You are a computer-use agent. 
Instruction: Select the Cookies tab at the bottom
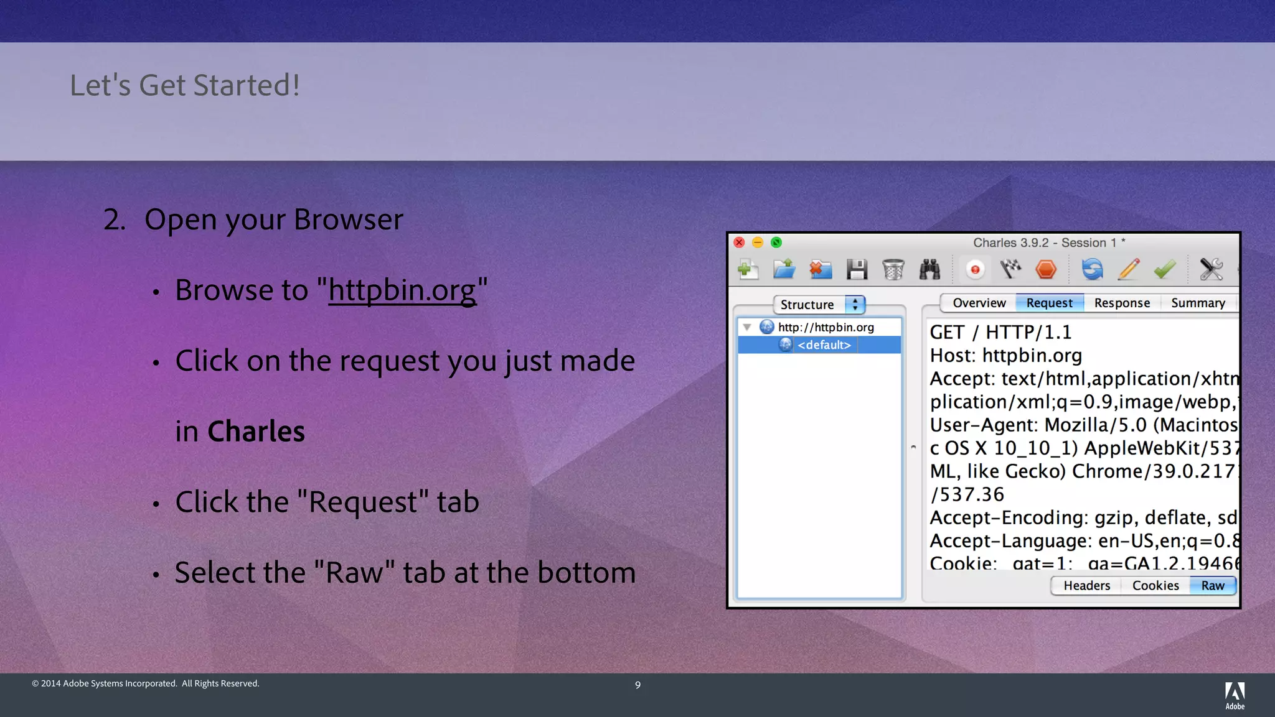(x=1155, y=586)
